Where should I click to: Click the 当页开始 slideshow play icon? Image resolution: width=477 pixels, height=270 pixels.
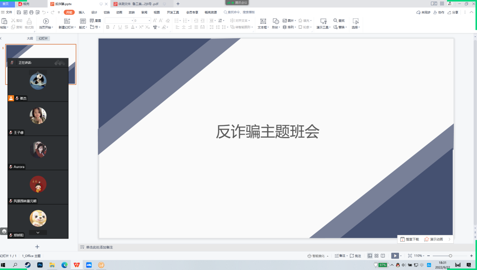pos(46,21)
